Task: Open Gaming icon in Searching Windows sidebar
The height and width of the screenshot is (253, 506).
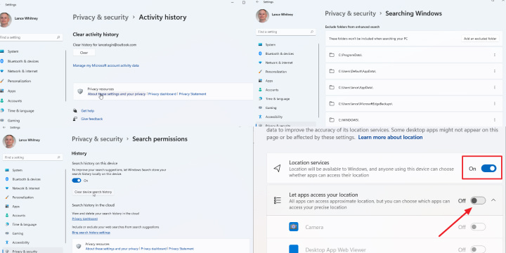Action: pyautogui.click(x=260, y=108)
